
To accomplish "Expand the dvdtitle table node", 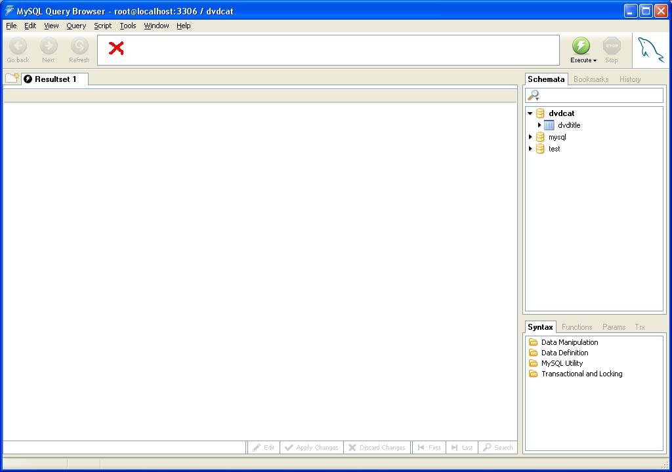I will [539, 125].
